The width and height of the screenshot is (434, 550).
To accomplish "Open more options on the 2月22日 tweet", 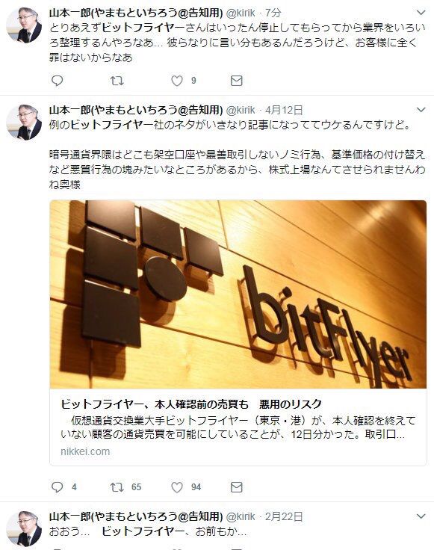I will [421, 516].
